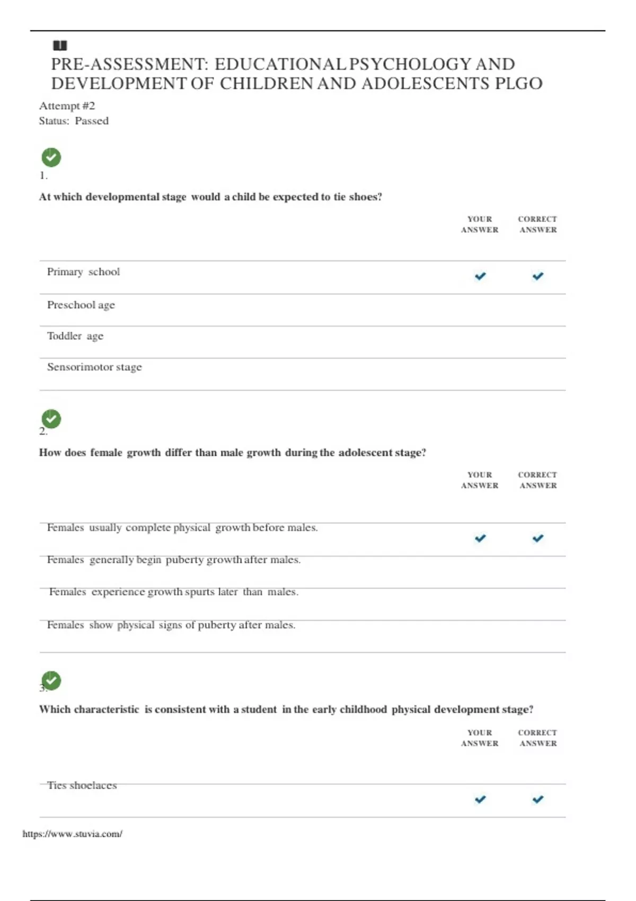Click Your Answer checkmark in question 2
Screen dimensions: 636x901
click(480, 538)
